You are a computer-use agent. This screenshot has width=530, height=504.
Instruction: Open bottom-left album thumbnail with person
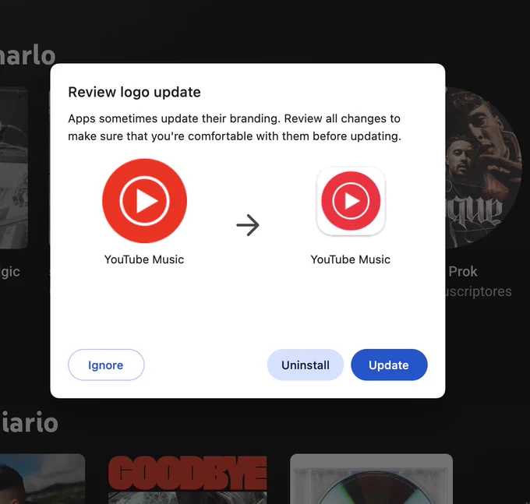42,479
